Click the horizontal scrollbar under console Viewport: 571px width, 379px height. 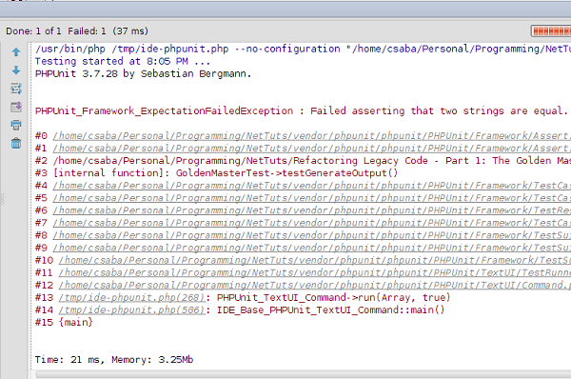303,374
